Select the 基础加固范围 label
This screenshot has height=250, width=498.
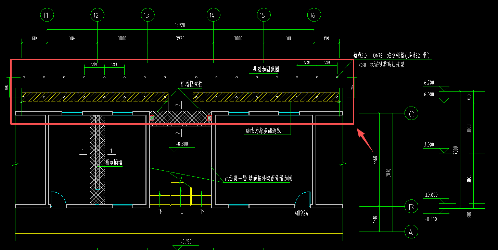(266, 69)
